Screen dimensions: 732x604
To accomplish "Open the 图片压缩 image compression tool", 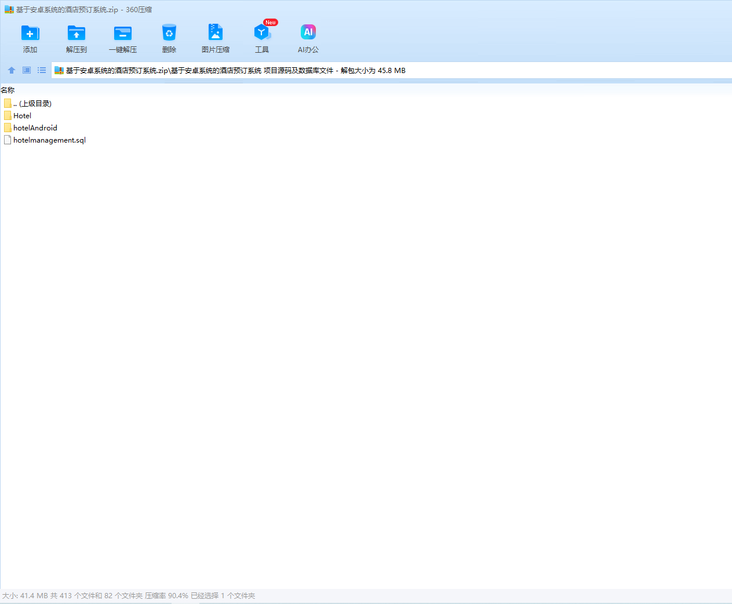I will point(216,32).
